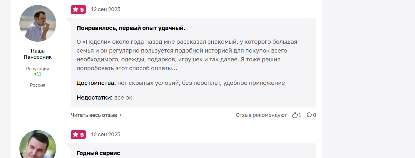The width and height of the screenshot is (415, 158).
Task: Open comments via the speech bubble icon
Action: [309, 115]
